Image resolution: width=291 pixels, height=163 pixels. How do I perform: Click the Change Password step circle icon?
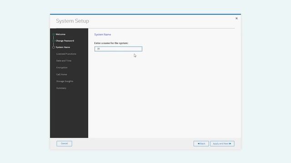click(54, 41)
